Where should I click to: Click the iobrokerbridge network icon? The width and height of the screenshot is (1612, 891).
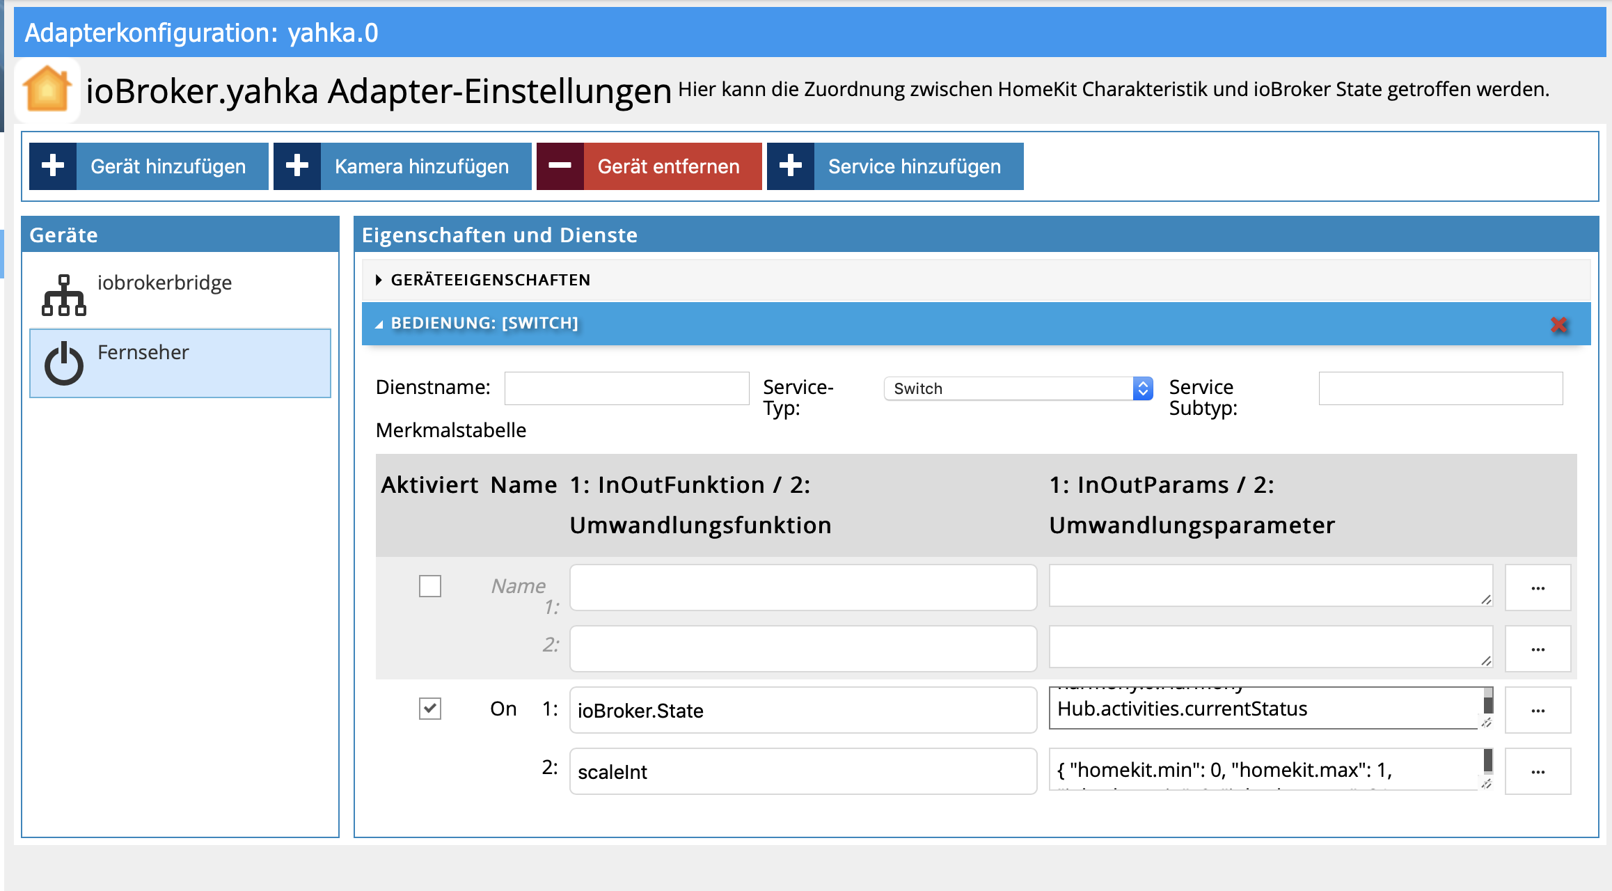coord(64,294)
